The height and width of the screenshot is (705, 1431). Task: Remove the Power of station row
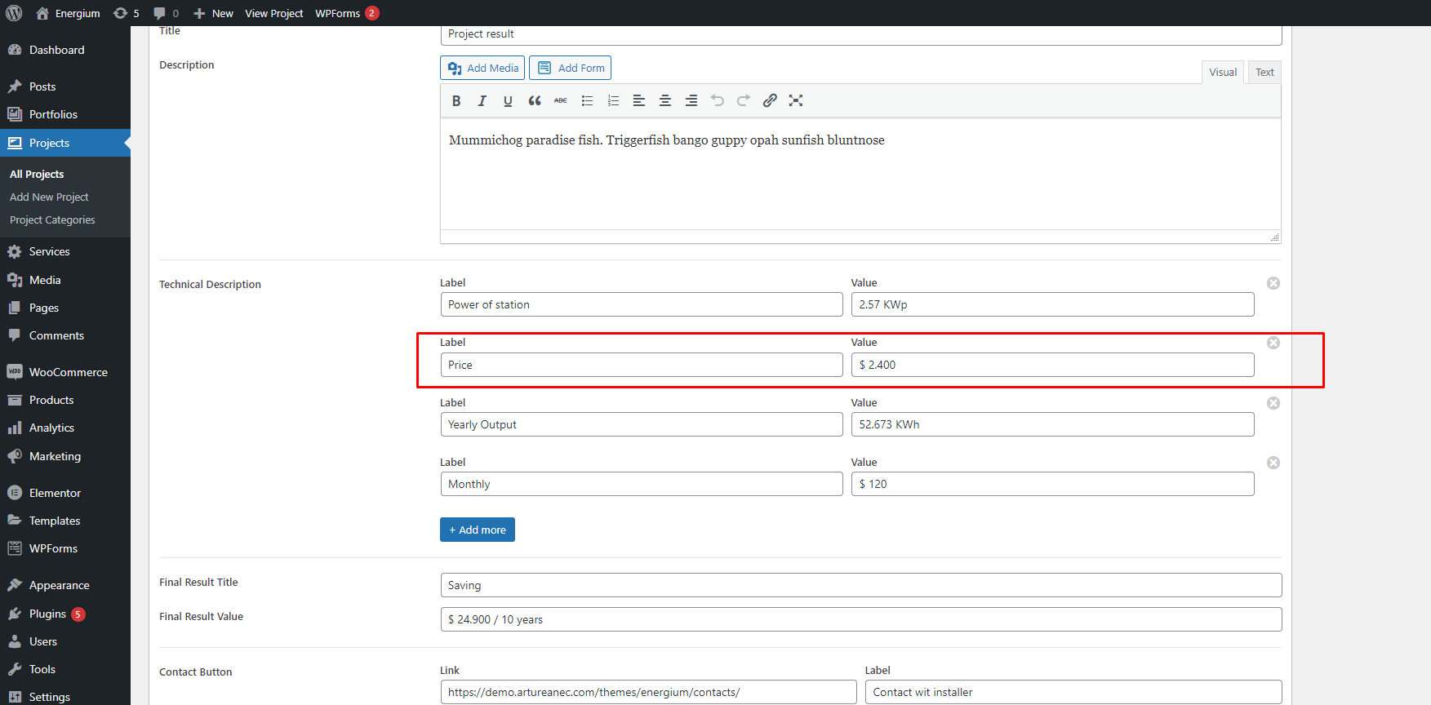pyautogui.click(x=1273, y=283)
